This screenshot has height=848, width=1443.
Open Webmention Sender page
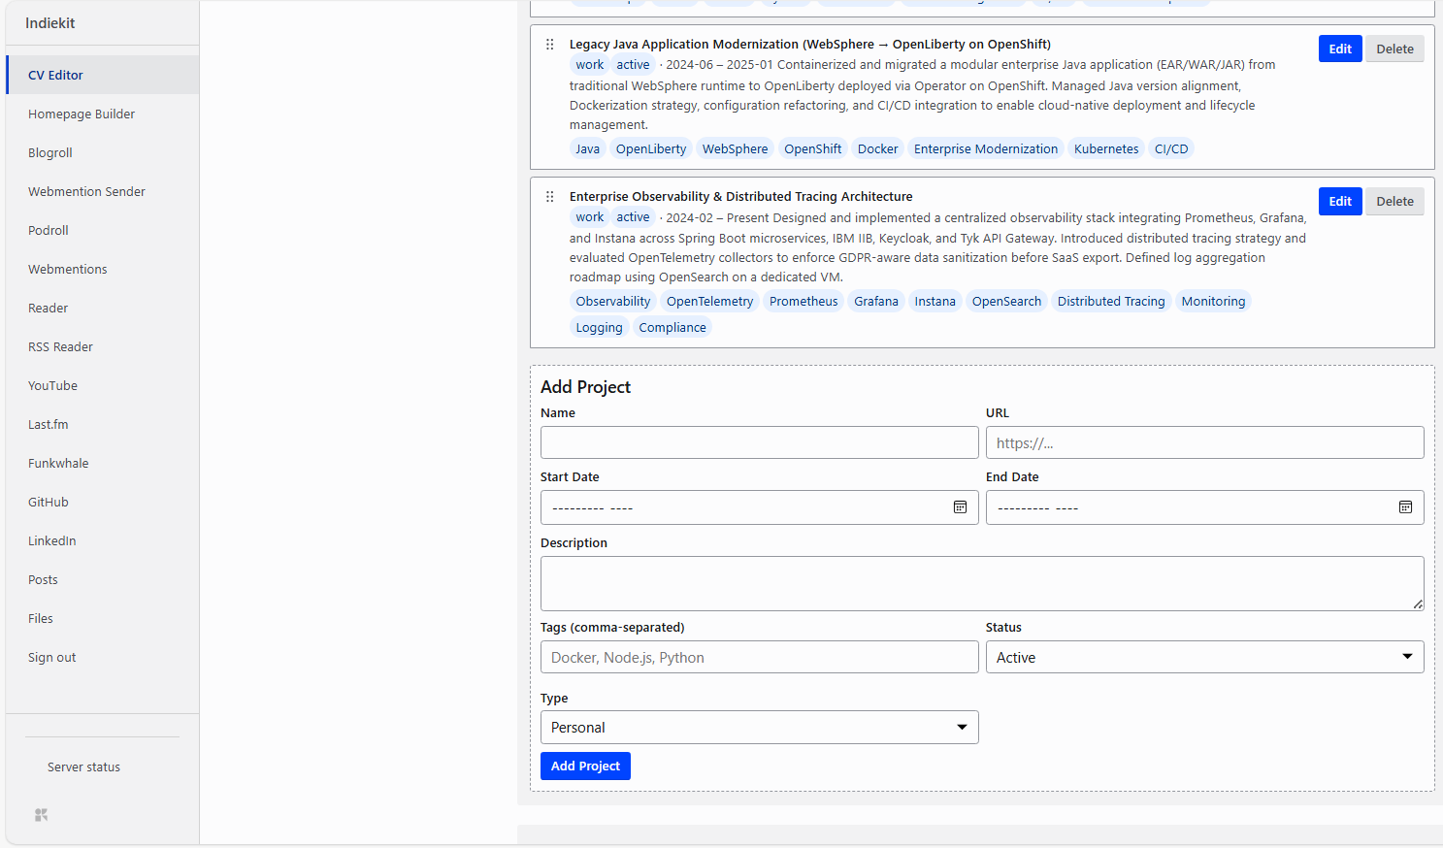[x=86, y=191]
